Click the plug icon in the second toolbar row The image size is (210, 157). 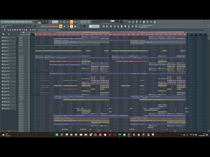click(125, 26)
